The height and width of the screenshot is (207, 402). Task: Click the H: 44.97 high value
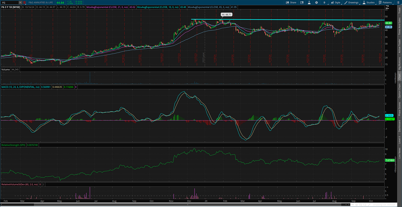pyautogui.click(x=51, y=7)
